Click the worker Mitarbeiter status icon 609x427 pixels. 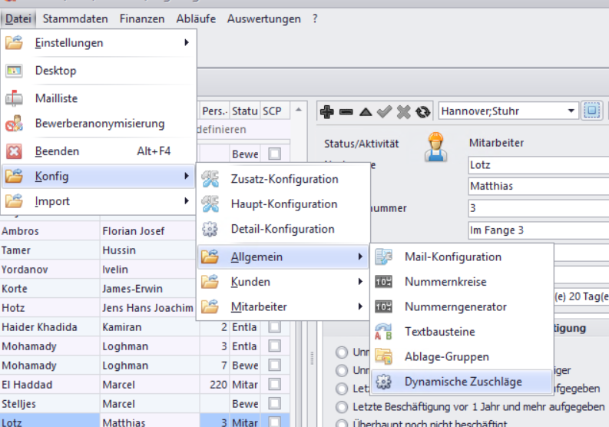[x=436, y=147]
